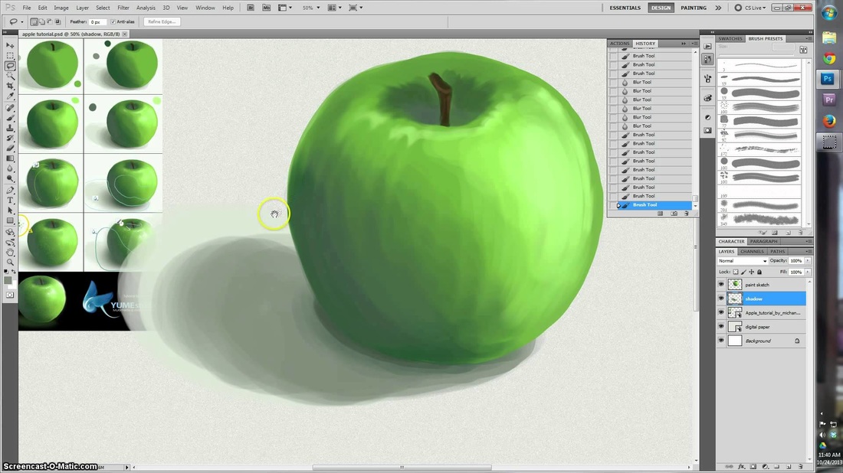843x473 pixels.
Task: Launch Adobe Bridge from the application bar
Action: pos(250,8)
